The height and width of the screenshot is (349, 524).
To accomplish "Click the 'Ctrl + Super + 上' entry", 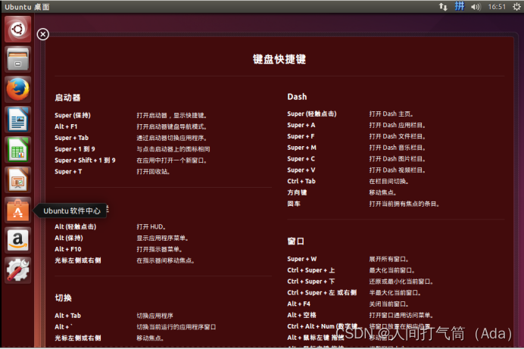I will [x=311, y=270].
